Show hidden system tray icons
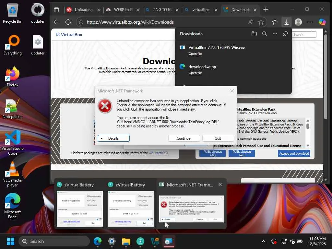 coord(264,241)
